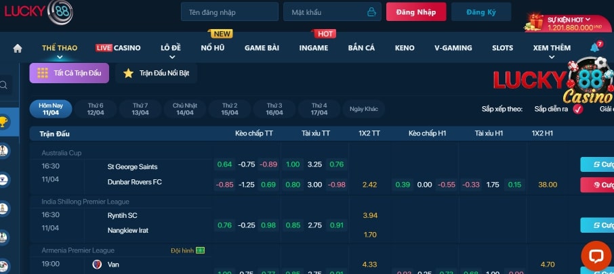Screen dimensions: 614x274
Task: Select the Hôm Nay 11/04 date pill
Action: tap(51, 109)
